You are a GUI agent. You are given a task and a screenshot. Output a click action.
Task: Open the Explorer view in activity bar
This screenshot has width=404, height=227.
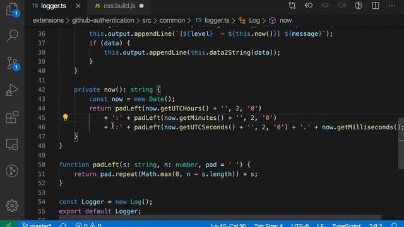coord(12,9)
